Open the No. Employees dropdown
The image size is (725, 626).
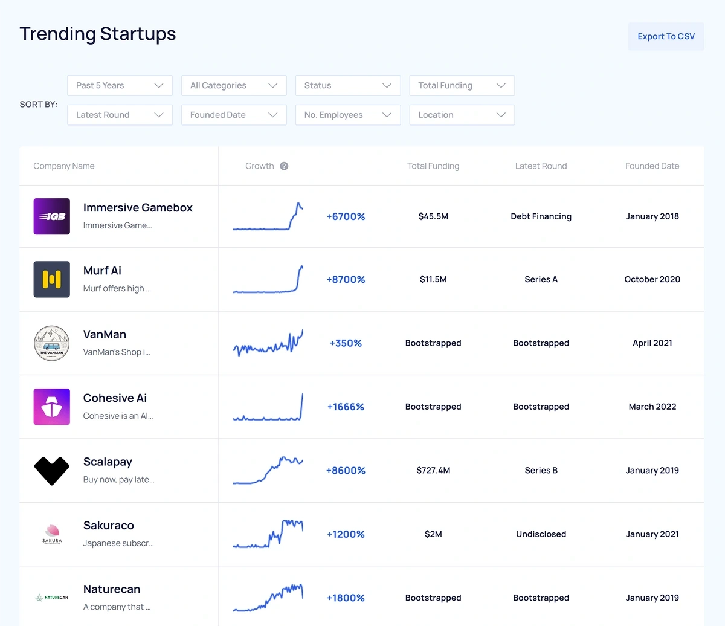[348, 115]
